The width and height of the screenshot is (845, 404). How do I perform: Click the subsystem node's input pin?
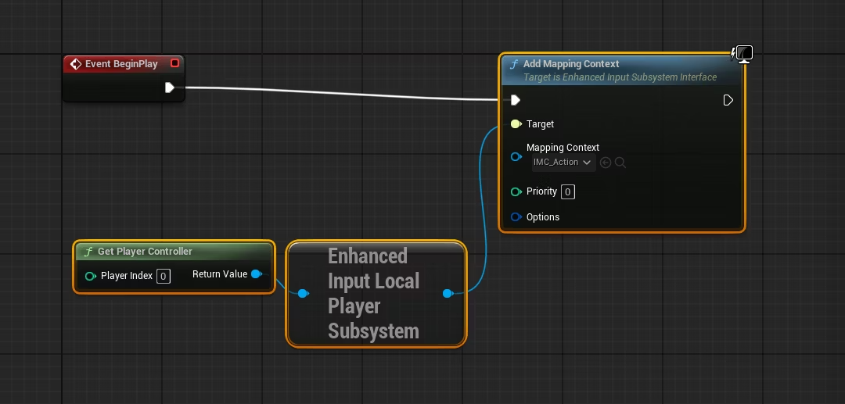304,293
